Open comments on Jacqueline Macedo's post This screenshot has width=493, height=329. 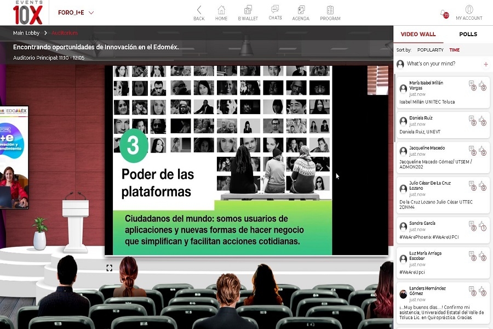tap(472, 150)
